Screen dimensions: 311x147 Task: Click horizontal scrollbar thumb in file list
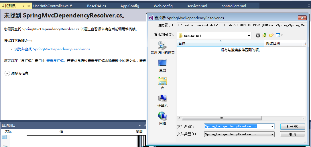point(222,118)
